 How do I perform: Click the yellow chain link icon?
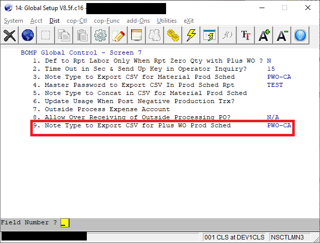tap(173, 35)
